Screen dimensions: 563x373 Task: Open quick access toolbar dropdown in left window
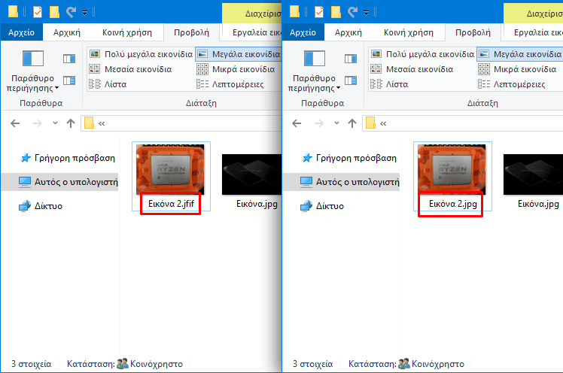click(x=85, y=14)
